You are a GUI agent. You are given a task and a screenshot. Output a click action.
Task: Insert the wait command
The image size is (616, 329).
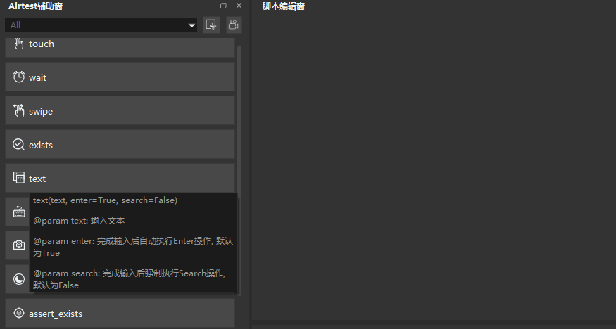tap(120, 77)
